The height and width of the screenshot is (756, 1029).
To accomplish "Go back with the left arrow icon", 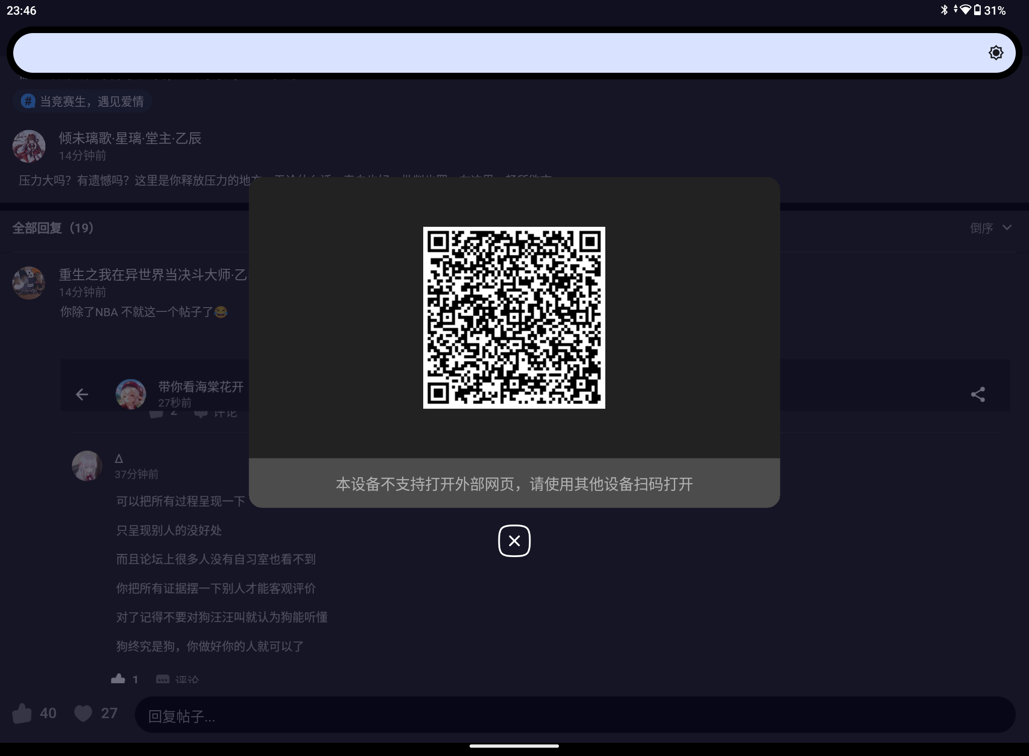I will coord(82,394).
